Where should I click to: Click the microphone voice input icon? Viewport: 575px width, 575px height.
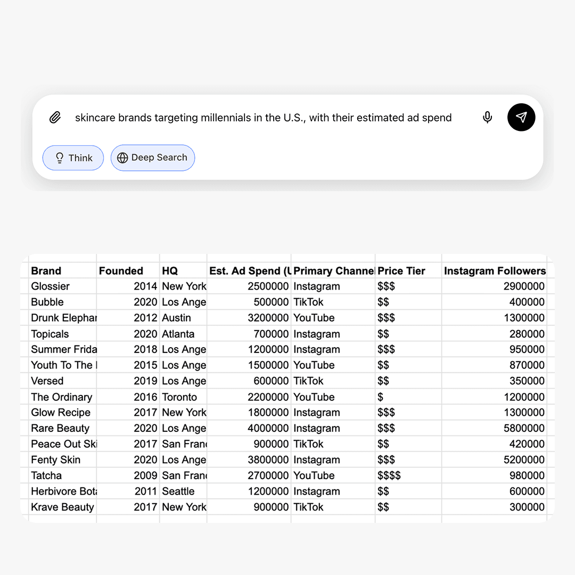click(x=487, y=118)
